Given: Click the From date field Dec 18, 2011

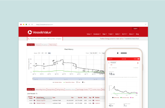Looking at the screenshot, I should point(94,53).
